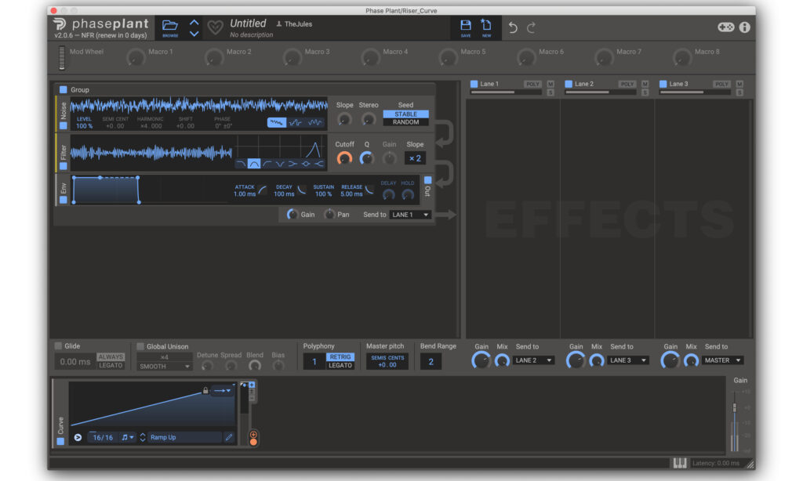The height and width of the screenshot is (481, 803).
Task: Click the Polyphony voice count field
Action: tap(314, 362)
